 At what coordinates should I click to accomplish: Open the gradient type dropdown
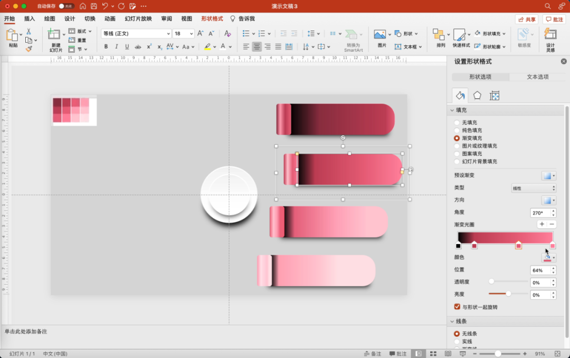(534, 188)
